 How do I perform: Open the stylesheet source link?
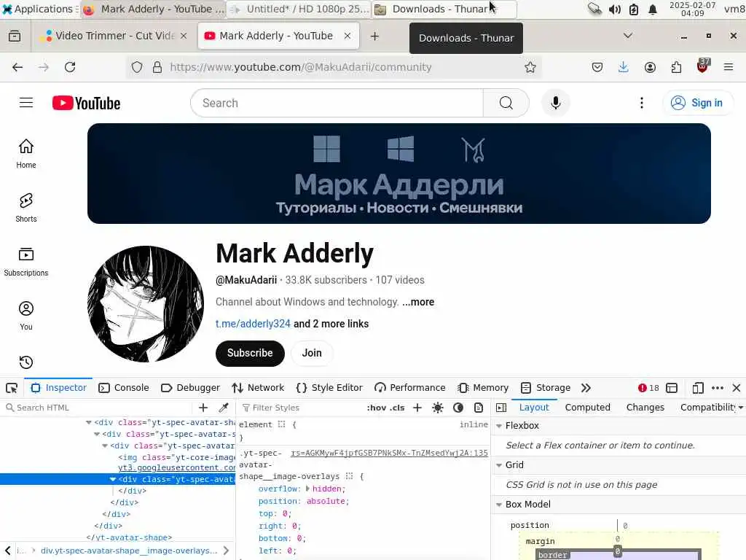[389, 453]
